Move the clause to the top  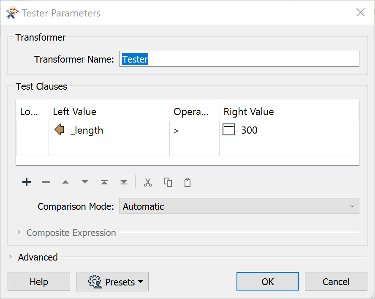104,182
